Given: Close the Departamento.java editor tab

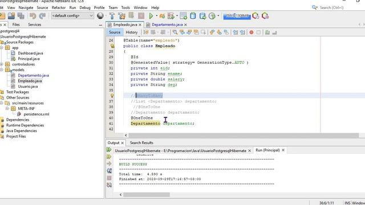Looking at the screenshot, I should [x=185, y=24].
